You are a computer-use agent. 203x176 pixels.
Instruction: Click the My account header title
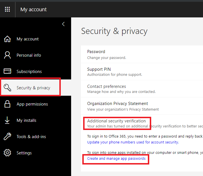[x=33, y=10]
